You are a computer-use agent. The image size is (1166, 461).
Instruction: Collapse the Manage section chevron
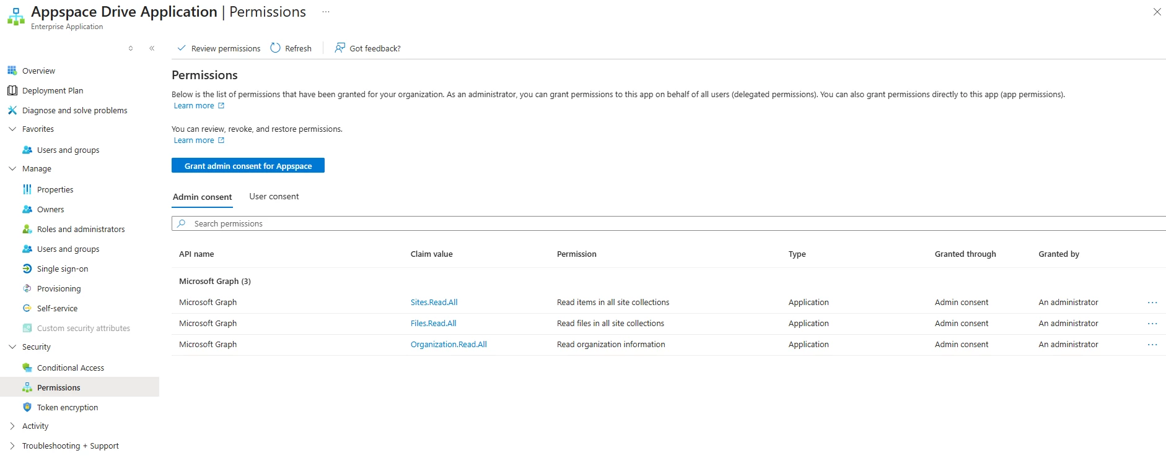(x=12, y=168)
